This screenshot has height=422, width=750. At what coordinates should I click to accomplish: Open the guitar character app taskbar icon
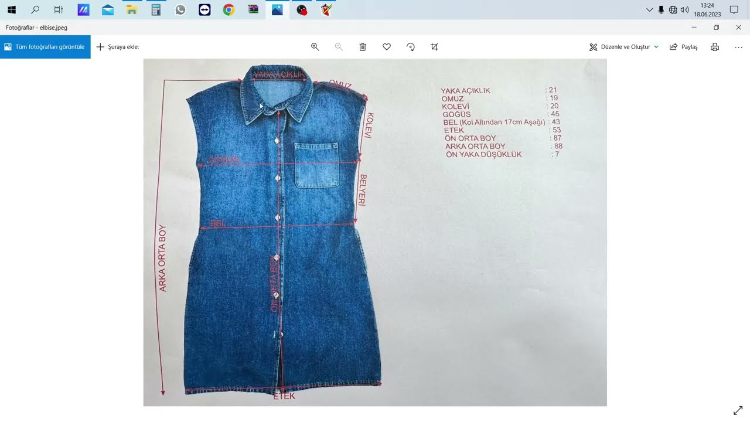point(326,9)
